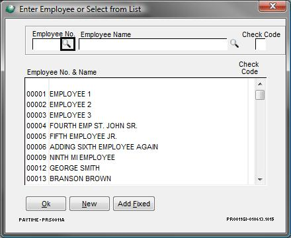The width and height of the screenshot is (291, 238).
Task: Click the Employee No. lookup magnifier icon
Action: (x=68, y=44)
